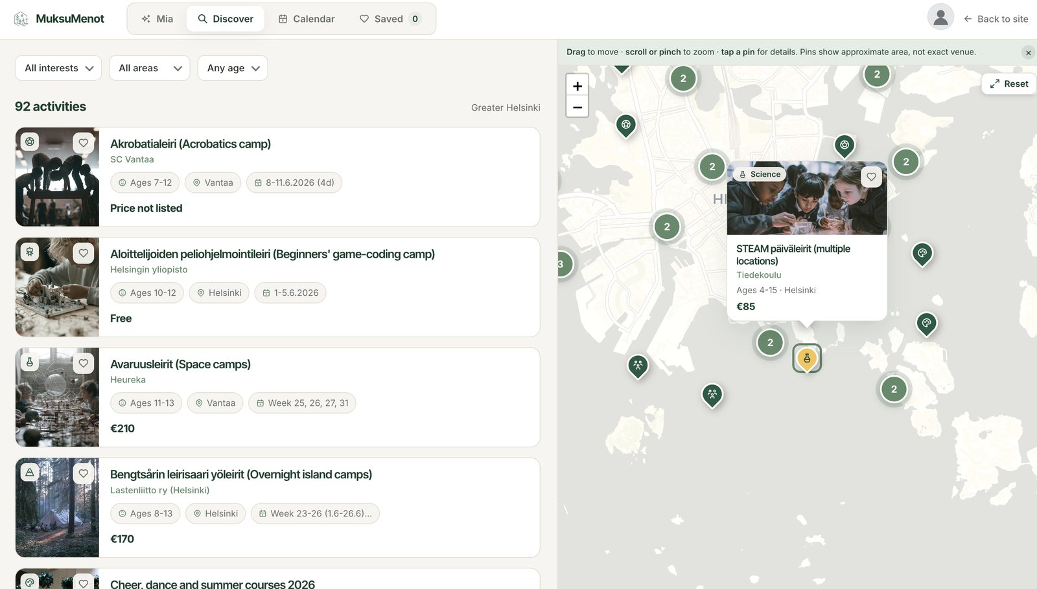
Task: Switch to the Mia tab
Action: point(157,19)
